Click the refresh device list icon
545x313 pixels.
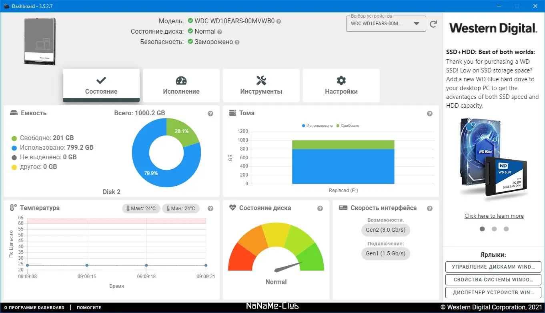pos(433,24)
